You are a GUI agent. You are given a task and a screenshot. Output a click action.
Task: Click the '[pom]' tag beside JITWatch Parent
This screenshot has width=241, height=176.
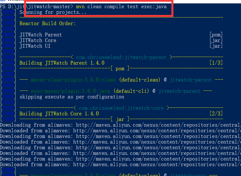tap(216, 35)
